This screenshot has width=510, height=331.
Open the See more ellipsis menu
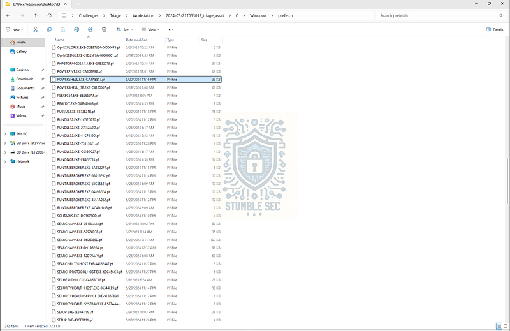coord(171,29)
